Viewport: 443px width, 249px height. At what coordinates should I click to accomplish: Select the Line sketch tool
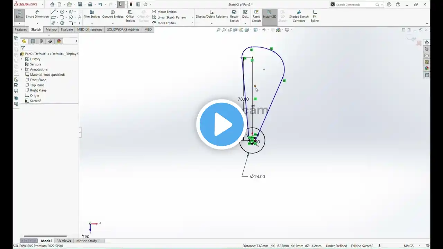53,12
